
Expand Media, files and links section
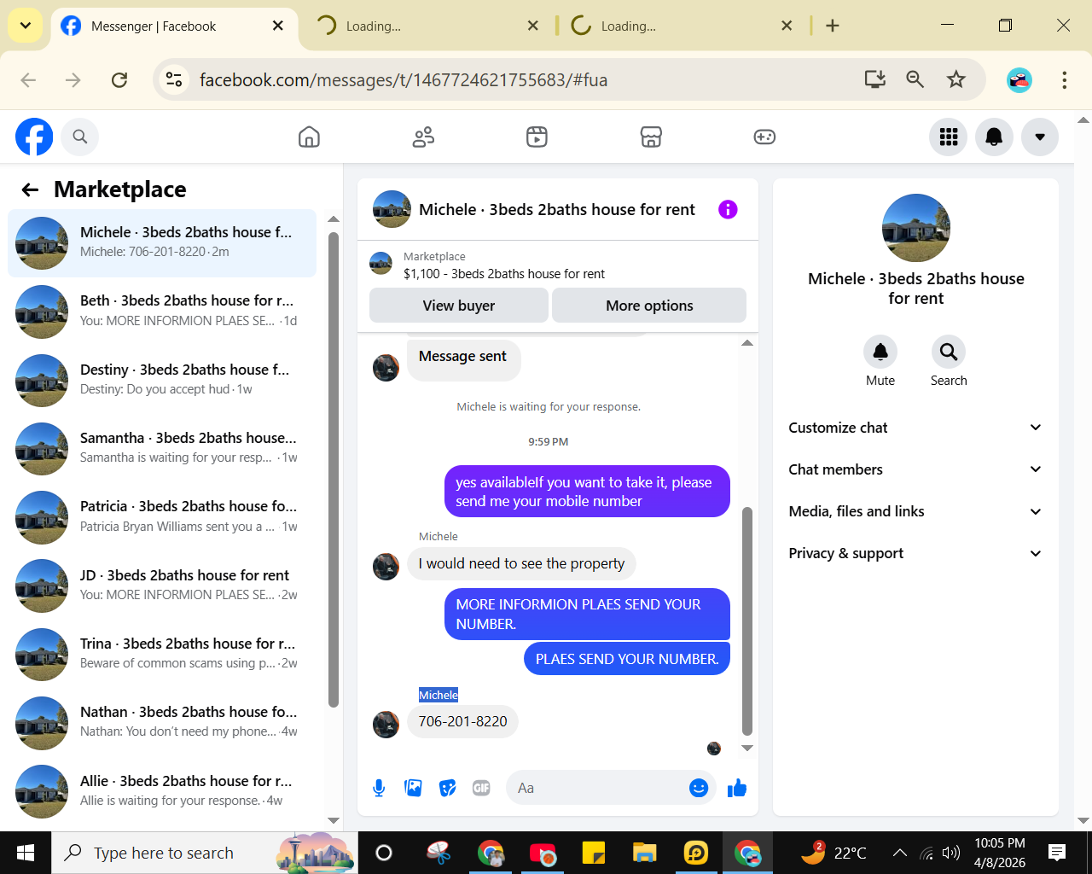coord(915,511)
